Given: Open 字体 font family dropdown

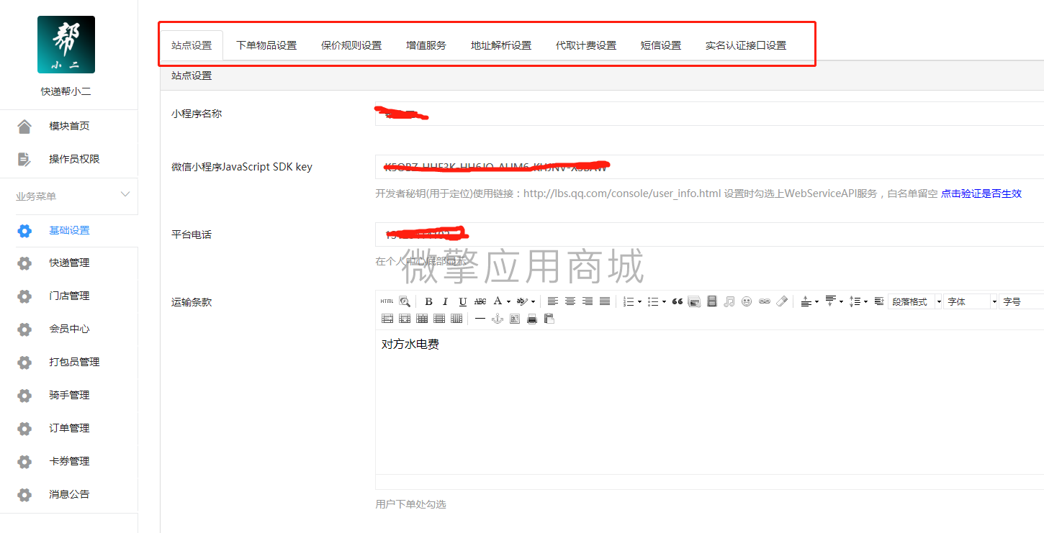Looking at the screenshot, I should [971, 301].
